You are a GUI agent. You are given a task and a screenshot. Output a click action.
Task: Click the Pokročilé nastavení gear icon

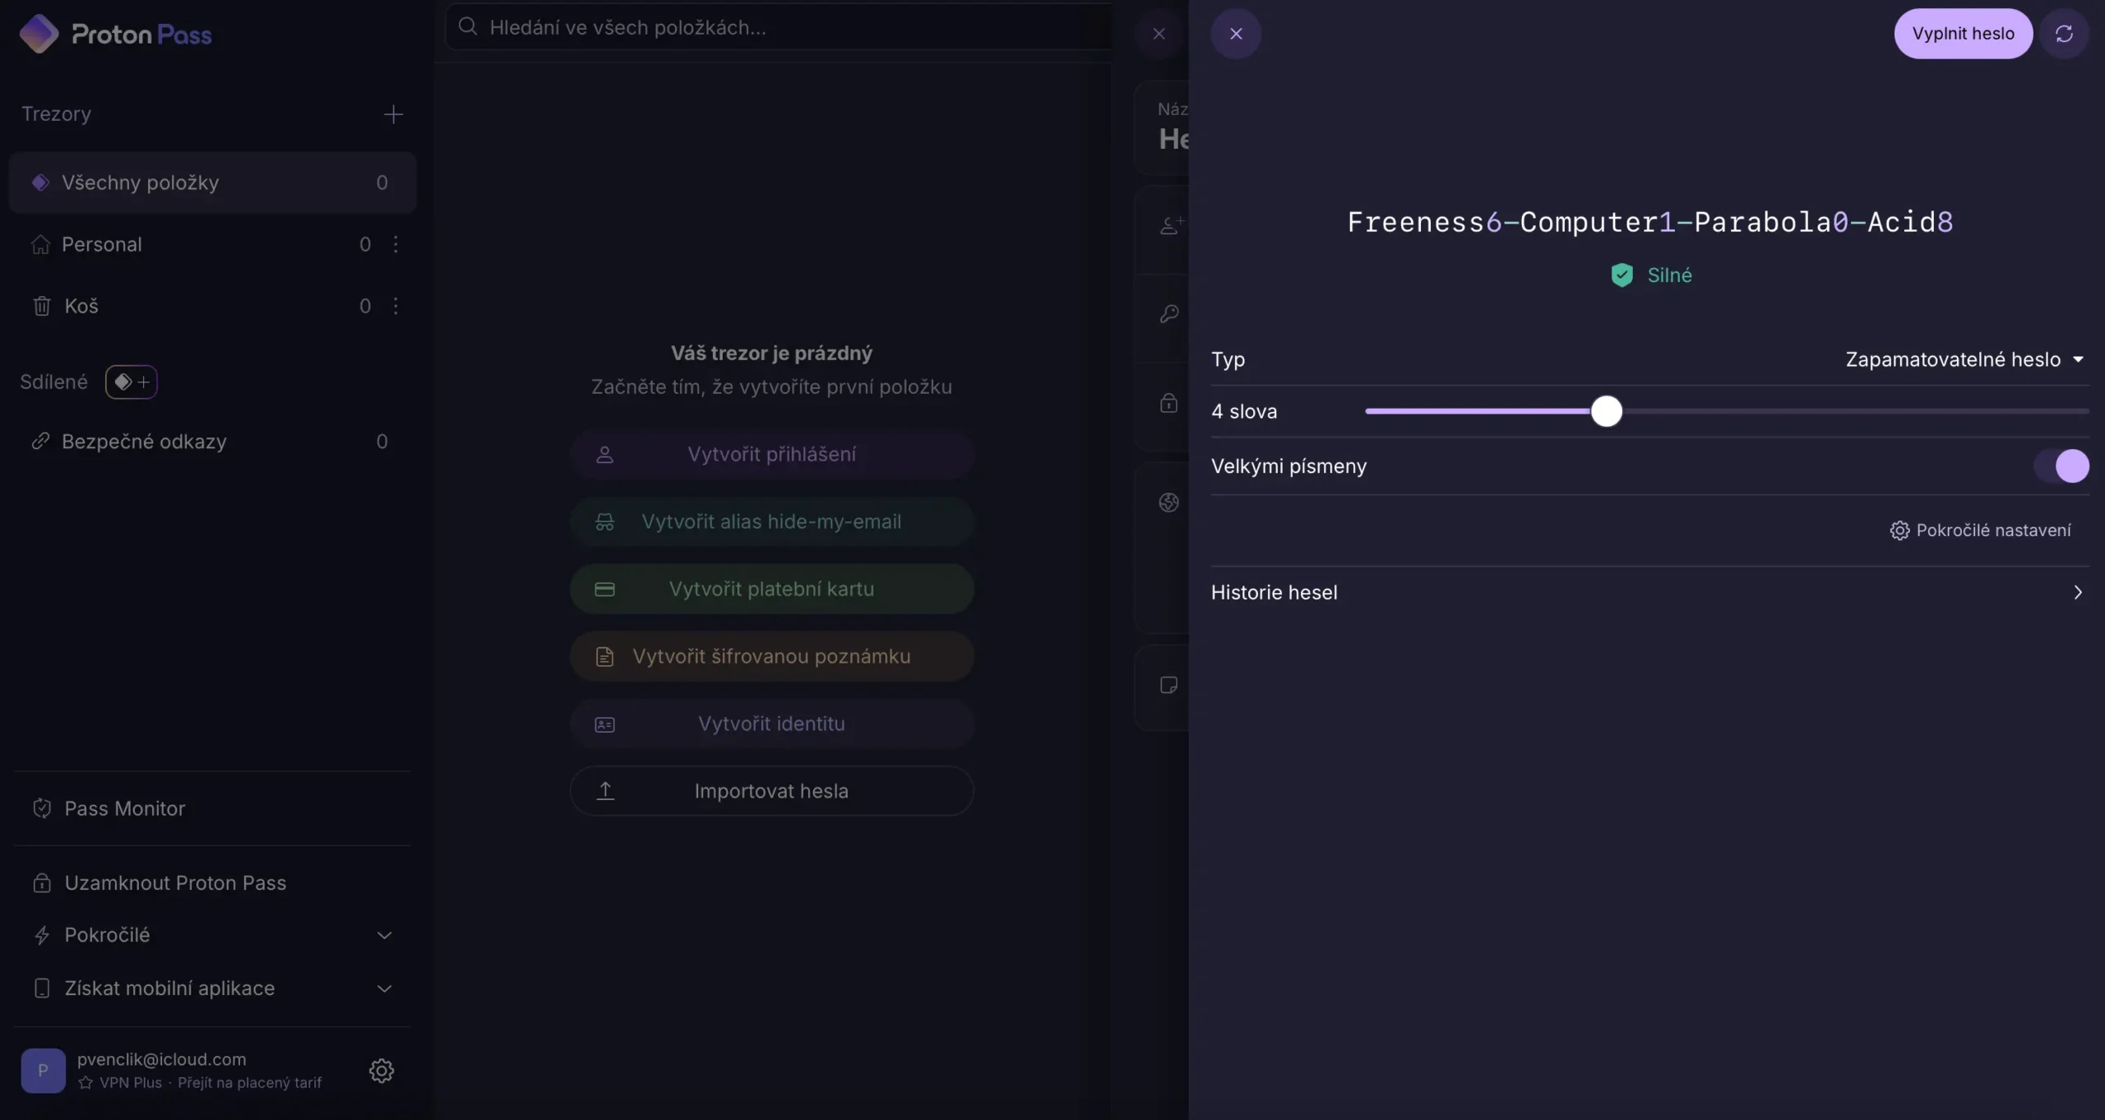[x=1899, y=530]
